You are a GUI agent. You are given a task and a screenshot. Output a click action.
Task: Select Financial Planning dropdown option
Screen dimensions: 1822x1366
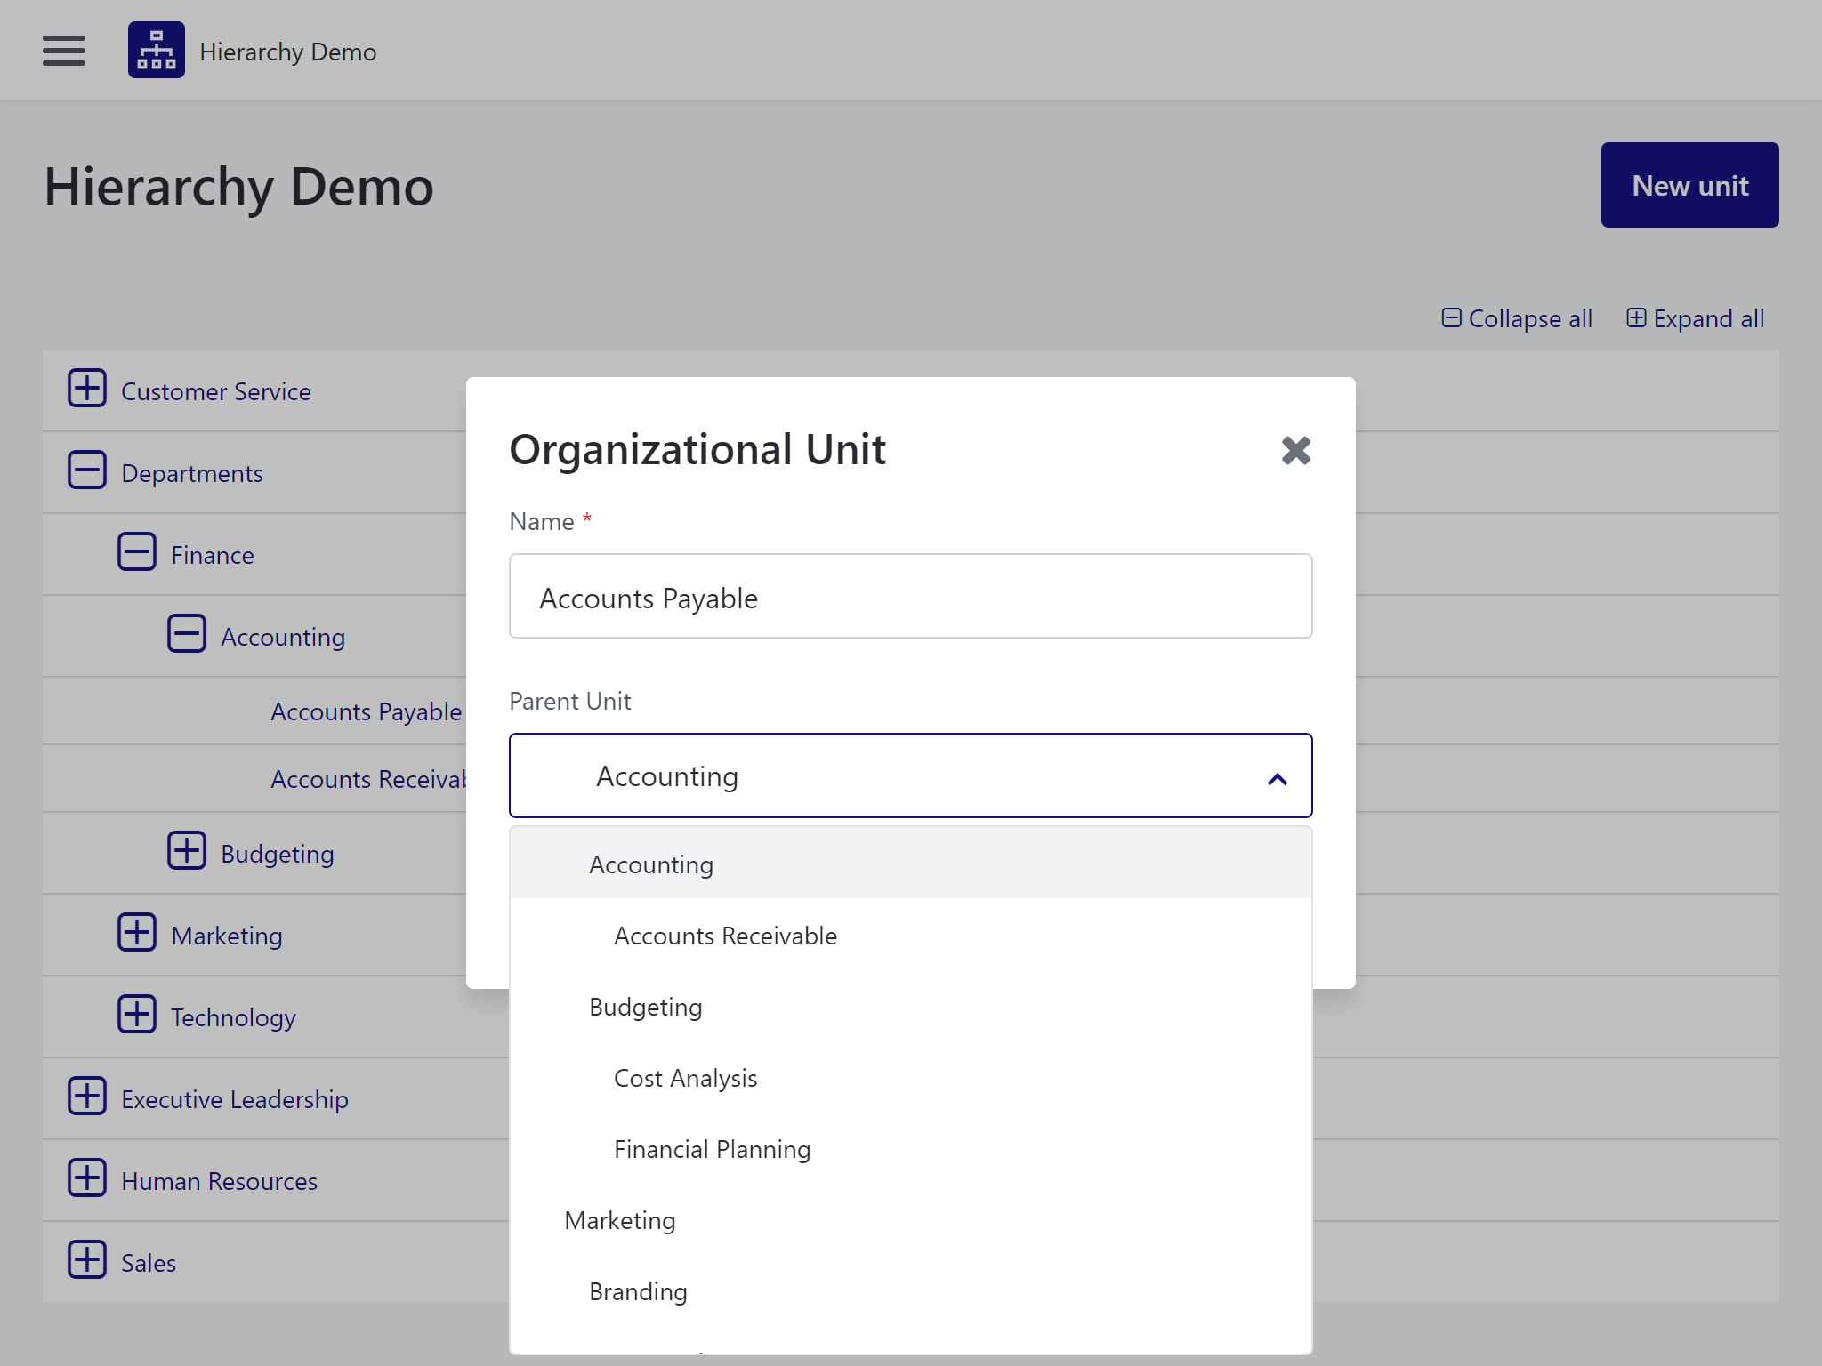(x=712, y=1149)
